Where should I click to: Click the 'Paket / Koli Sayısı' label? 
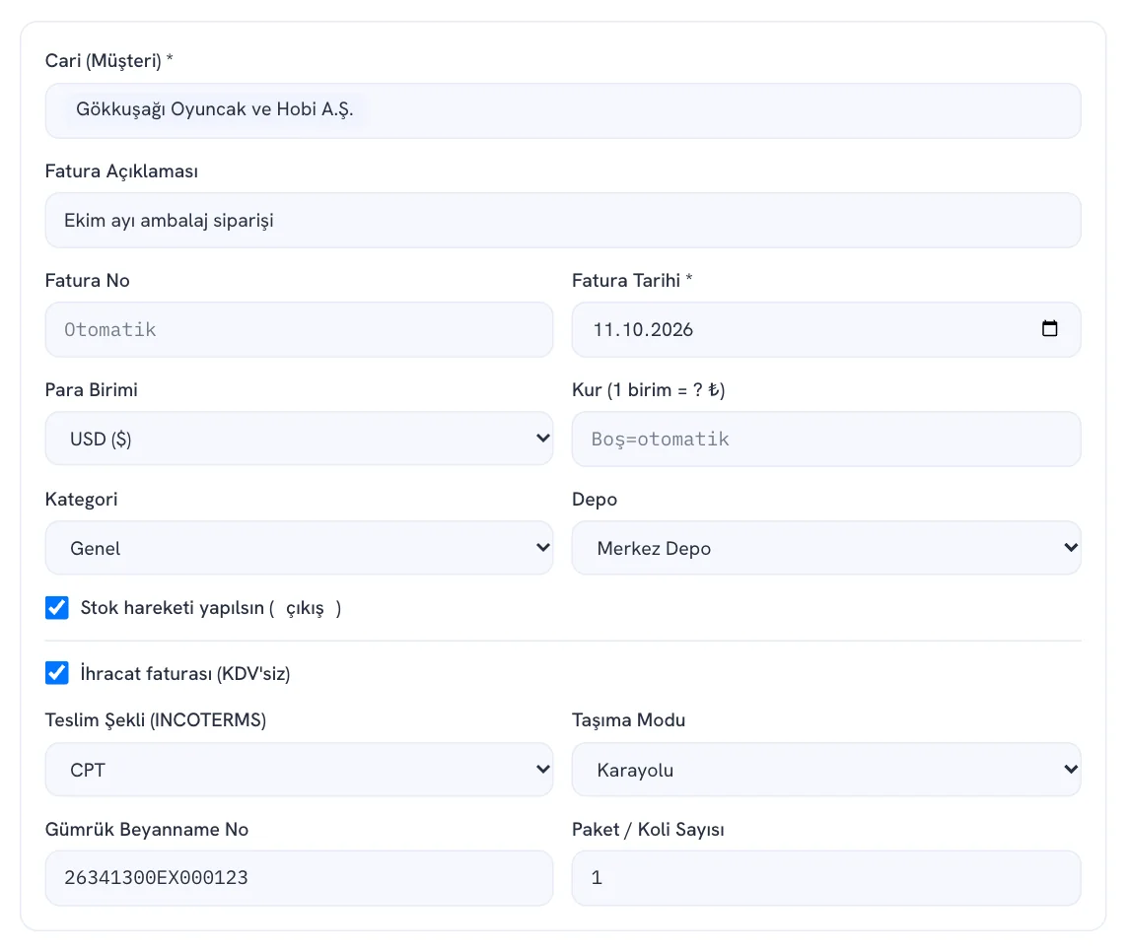tap(648, 830)
